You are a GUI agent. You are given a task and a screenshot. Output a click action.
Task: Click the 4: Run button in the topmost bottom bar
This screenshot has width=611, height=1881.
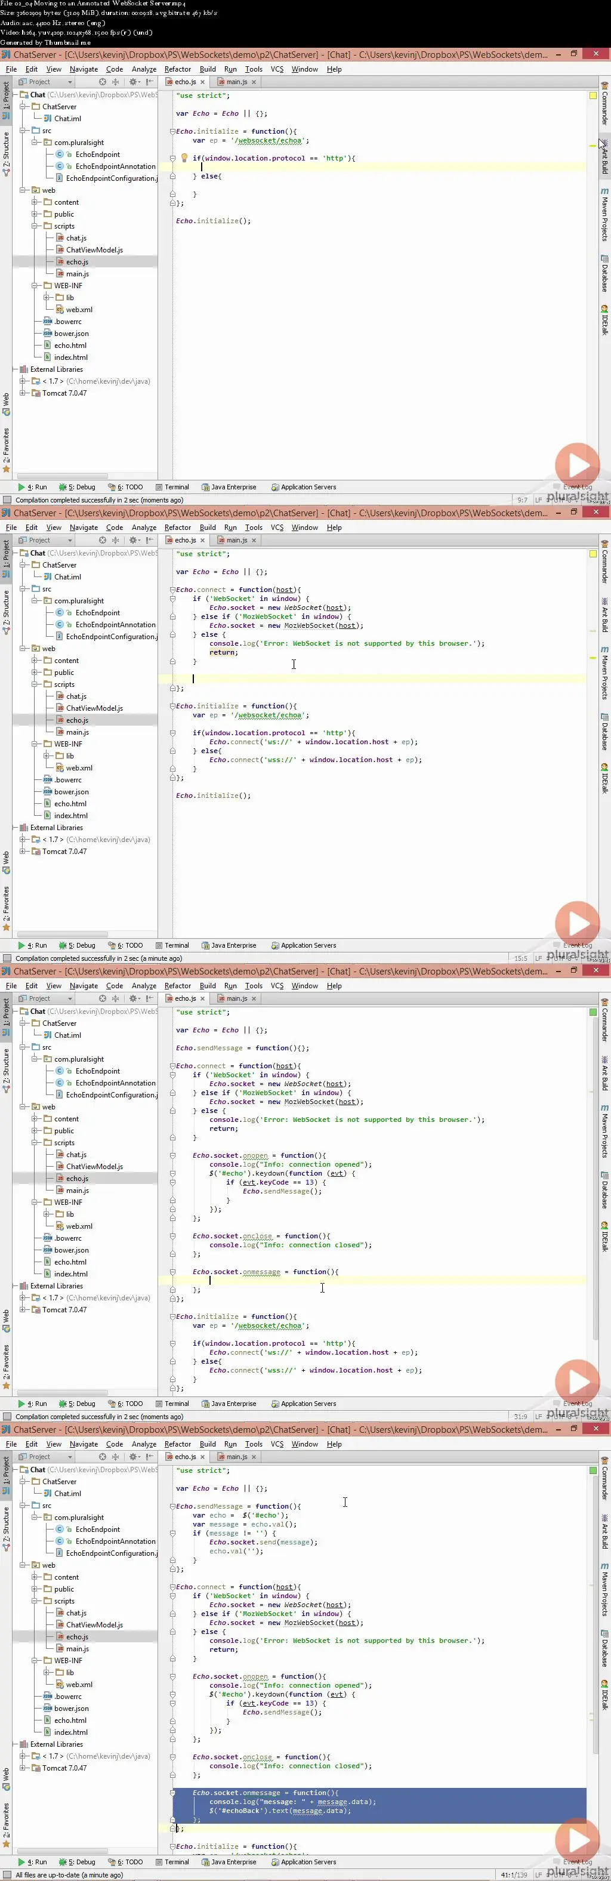click(32, 487)
